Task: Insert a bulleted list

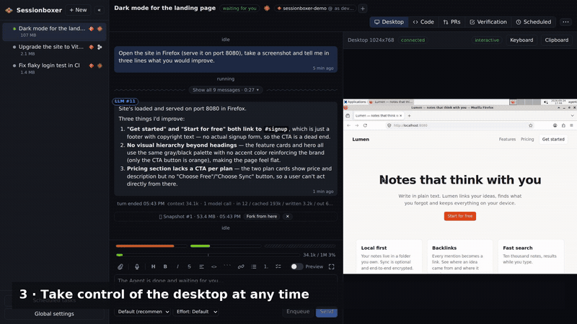Action: click(254, 266)
